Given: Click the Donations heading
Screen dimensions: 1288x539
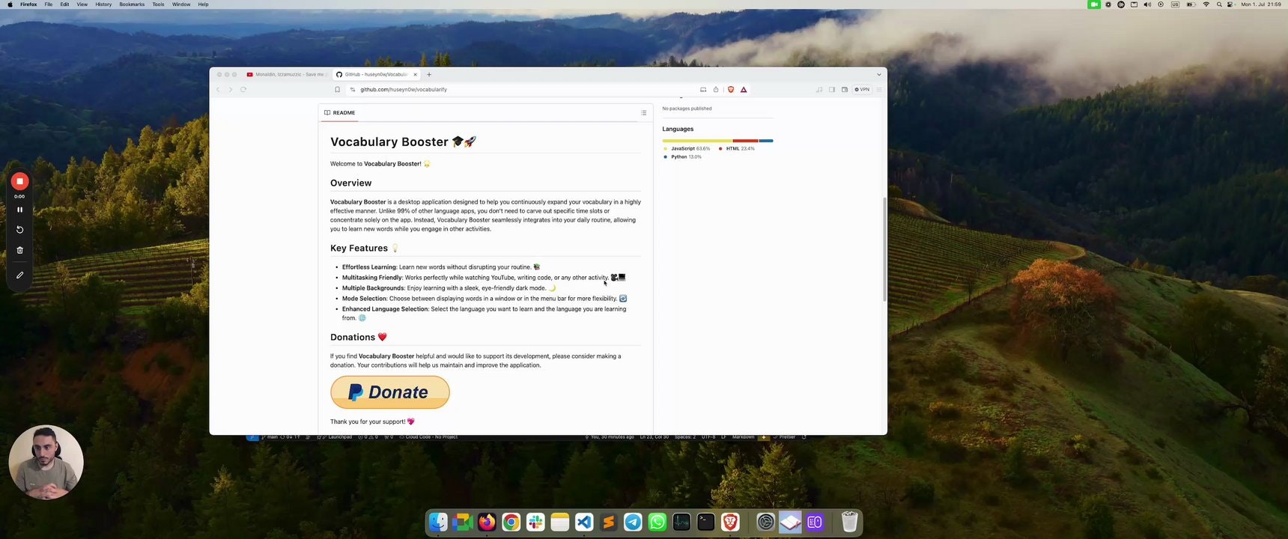Looking at the screenshot, I should [x=359, y=337].
